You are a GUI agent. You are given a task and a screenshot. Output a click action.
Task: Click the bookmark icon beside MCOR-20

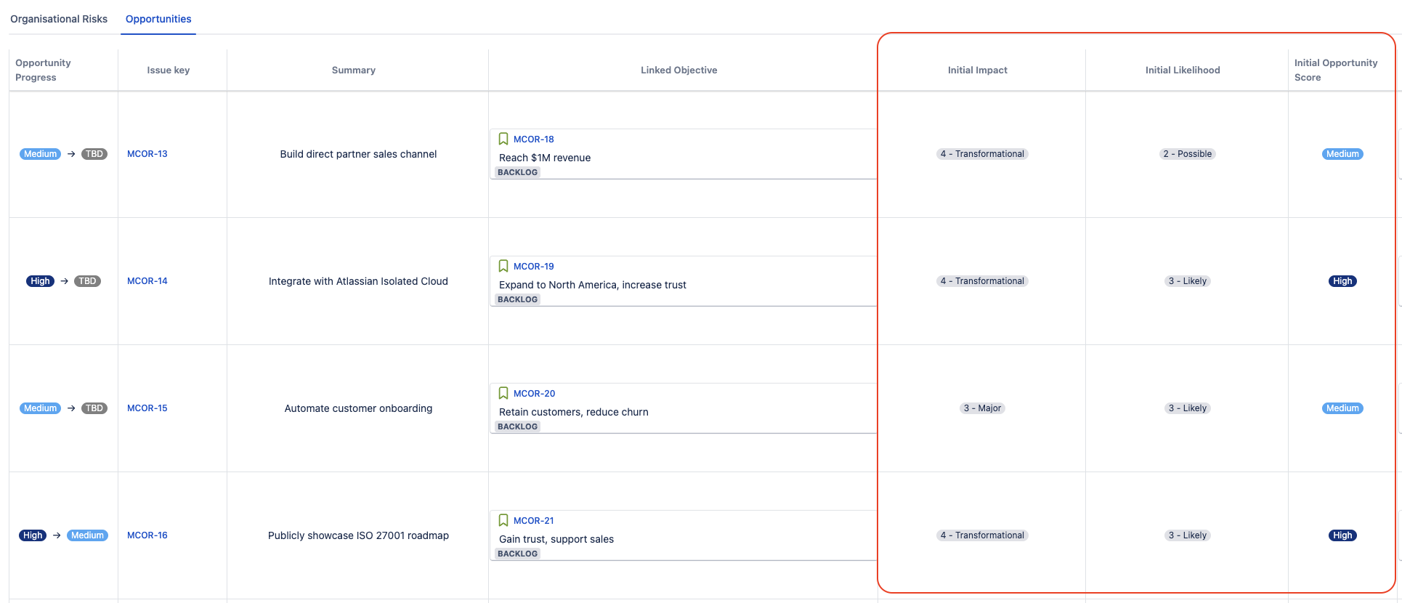503,393
